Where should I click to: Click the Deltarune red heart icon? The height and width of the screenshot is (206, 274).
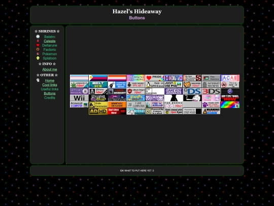[38, 45]
